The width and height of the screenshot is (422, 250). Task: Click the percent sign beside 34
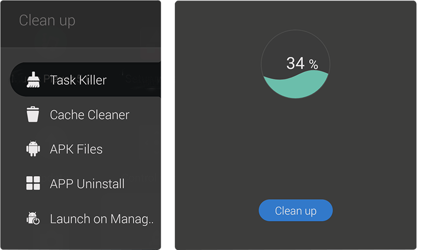314,64
